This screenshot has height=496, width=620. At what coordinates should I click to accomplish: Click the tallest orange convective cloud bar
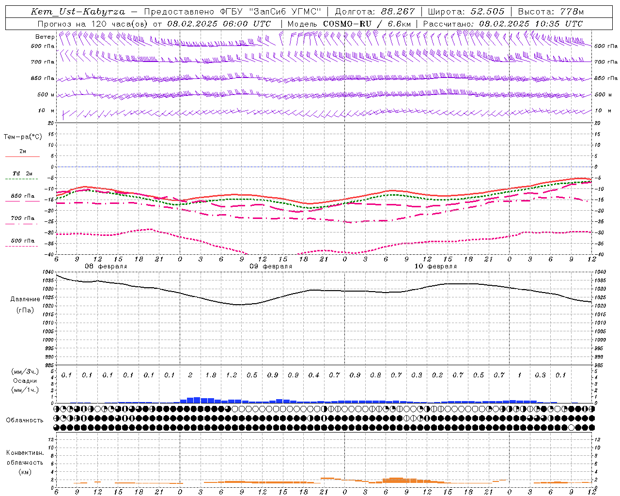point(396,480)
